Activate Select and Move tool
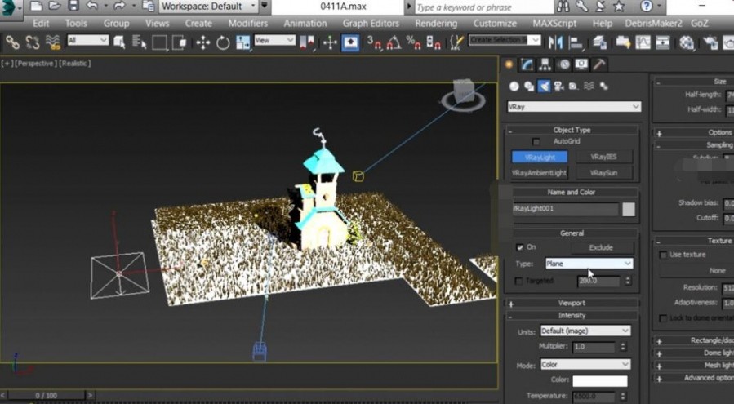Image resolution: width=734 pixels, height=404 pixels. coord(202,42)
